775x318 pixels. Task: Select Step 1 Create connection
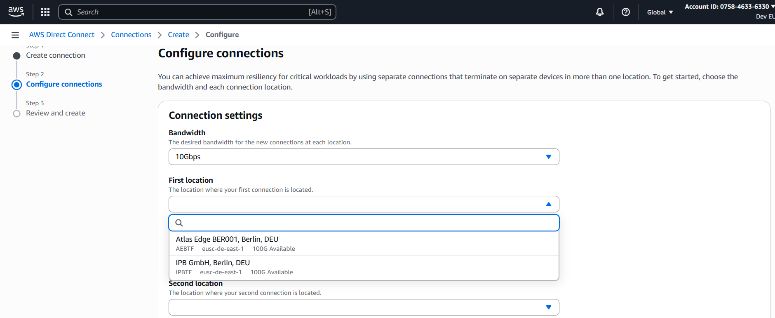pyautogui.click(x=56, y=55)
